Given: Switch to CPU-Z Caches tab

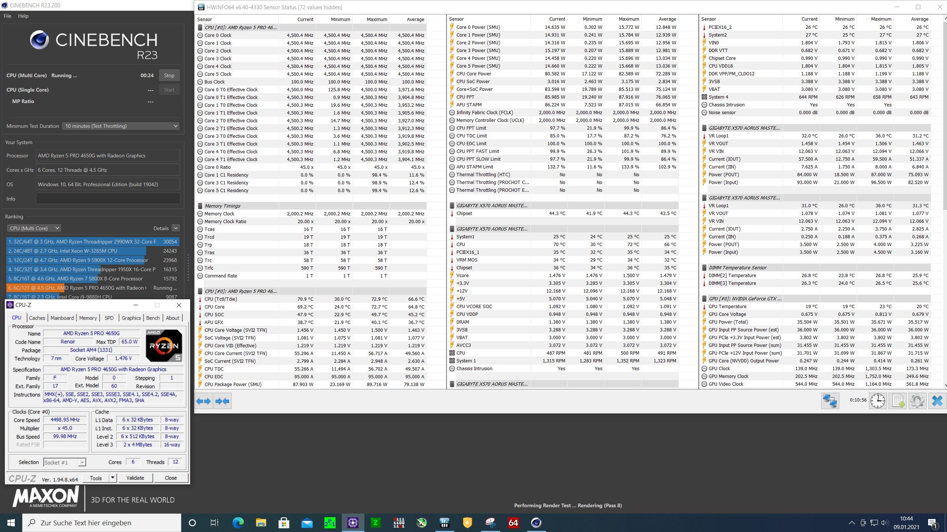Looking at the screenshot, I should [37, 318].
